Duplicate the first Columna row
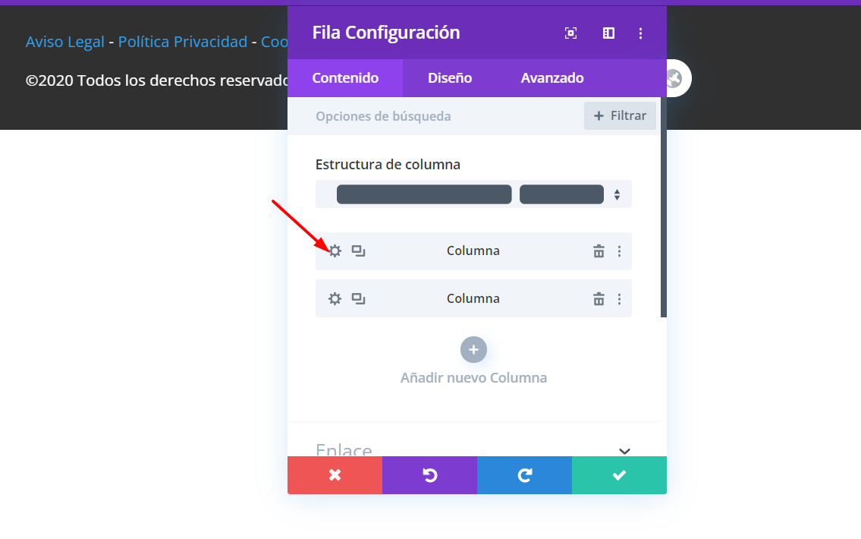 [358, 251]
